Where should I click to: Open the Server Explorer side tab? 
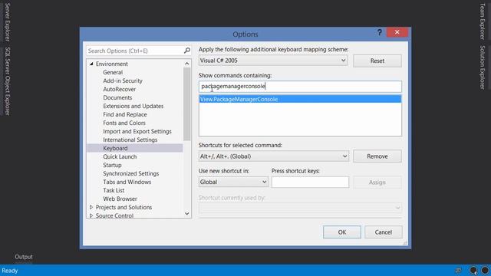tap(7, 22)
